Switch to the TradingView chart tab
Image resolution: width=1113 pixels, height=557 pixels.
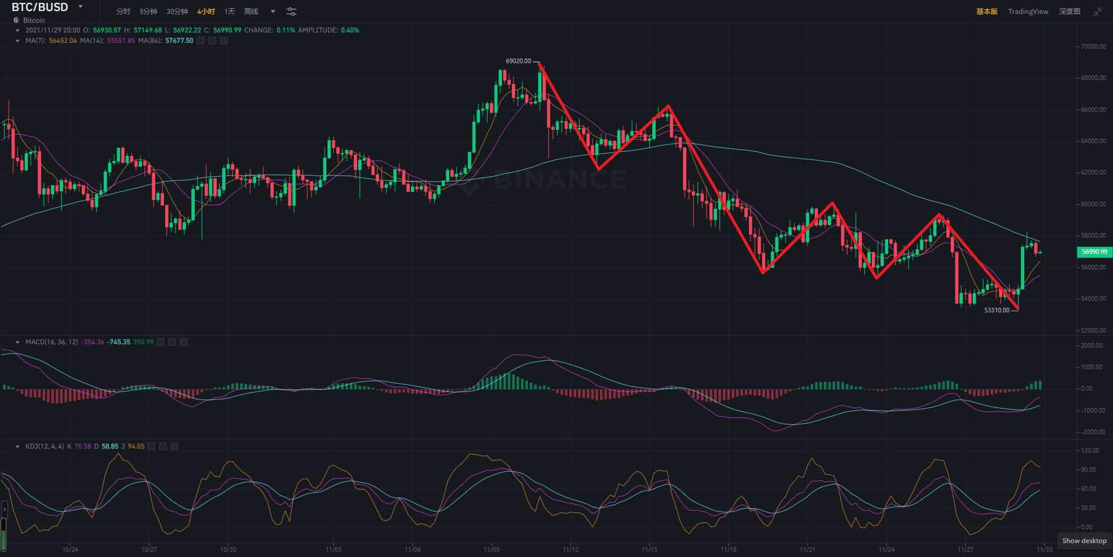click(x=1028, y=12)
